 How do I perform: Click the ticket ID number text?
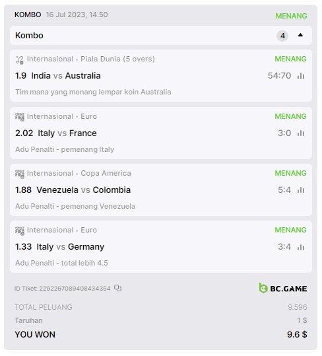click(x=75, y=289)
